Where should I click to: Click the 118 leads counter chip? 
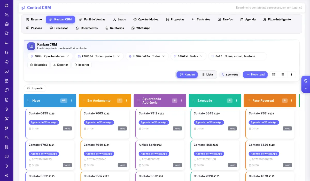230,75
